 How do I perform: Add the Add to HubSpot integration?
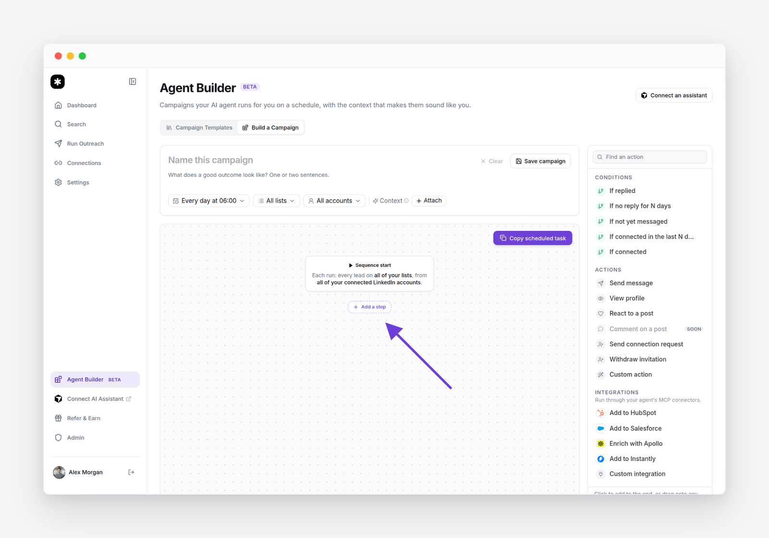point(650,413)
